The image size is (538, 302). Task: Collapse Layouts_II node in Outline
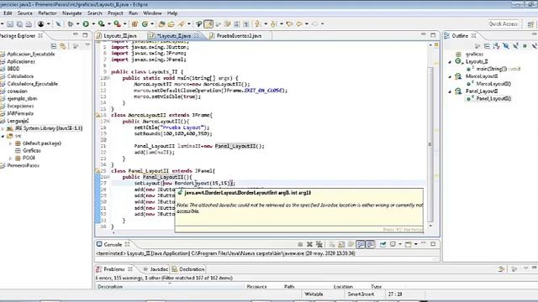click(x=451, y=62)
